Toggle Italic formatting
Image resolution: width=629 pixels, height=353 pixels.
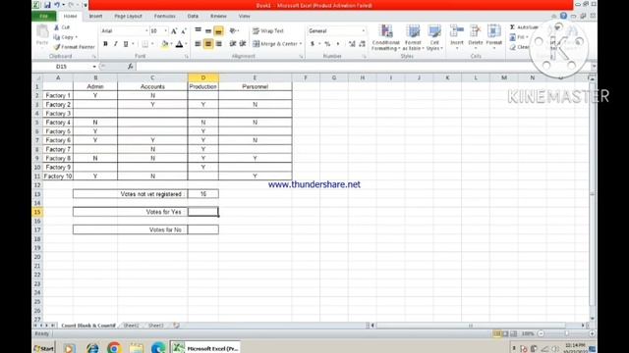pyautogui.click(x=115, y=43)
